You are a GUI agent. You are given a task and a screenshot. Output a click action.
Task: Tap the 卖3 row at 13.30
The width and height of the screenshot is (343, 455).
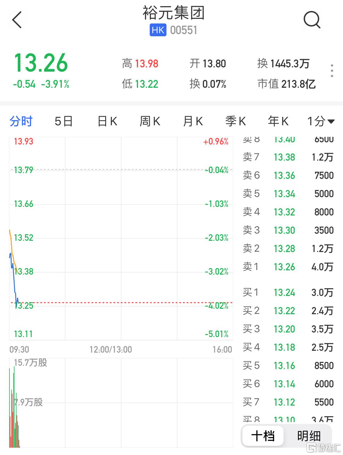pos(288,230)
